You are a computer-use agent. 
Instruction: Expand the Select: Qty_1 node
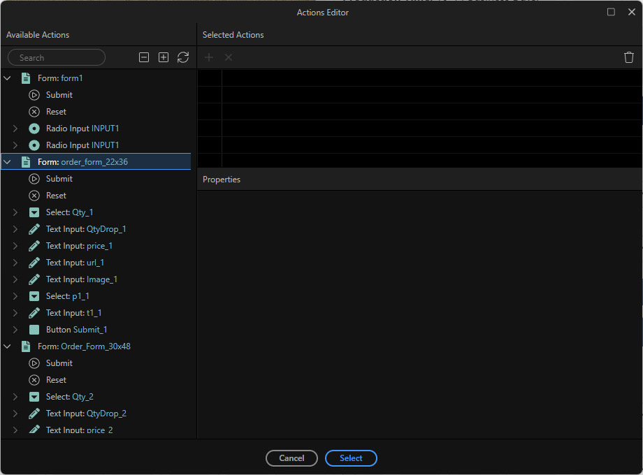click(x=15, y=212)
